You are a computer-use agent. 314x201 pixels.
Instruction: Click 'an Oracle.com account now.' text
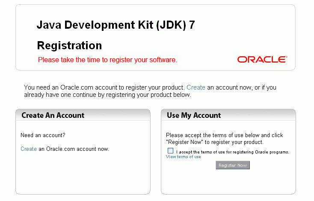click(x=74, y=149)
